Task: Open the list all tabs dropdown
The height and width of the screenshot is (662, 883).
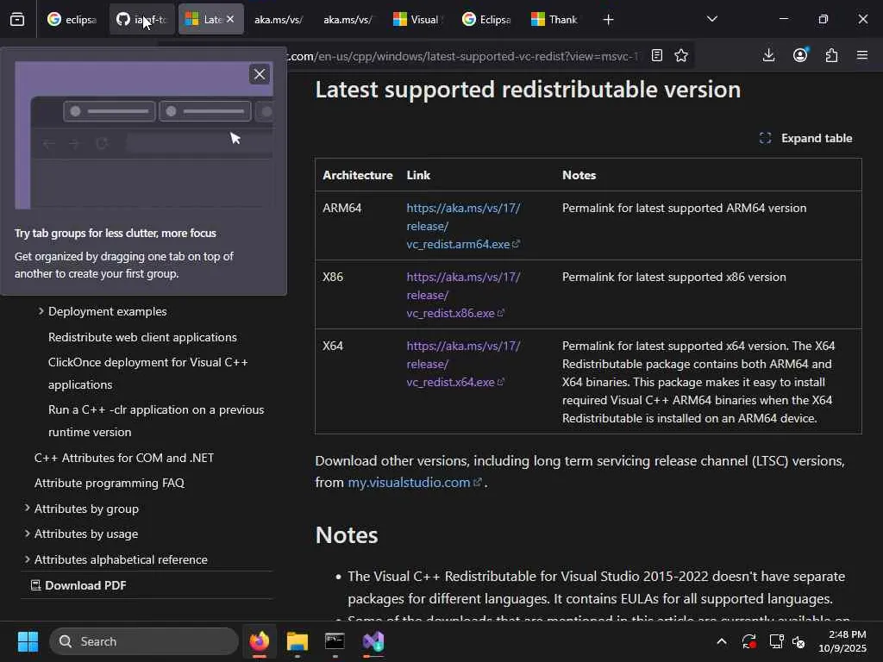Action: tap(711, 19)
